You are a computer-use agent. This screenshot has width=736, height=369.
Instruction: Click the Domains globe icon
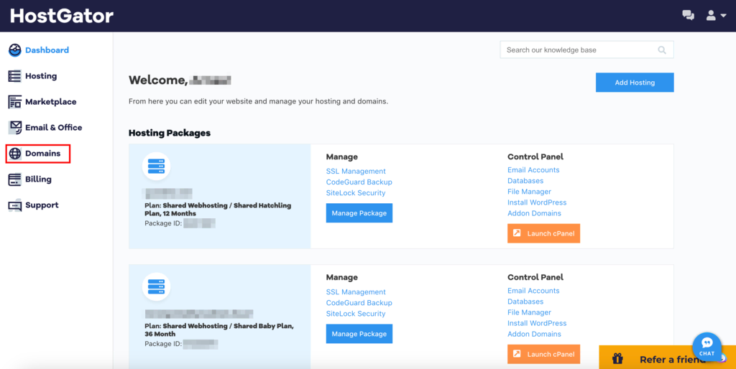tap(15, 154)
